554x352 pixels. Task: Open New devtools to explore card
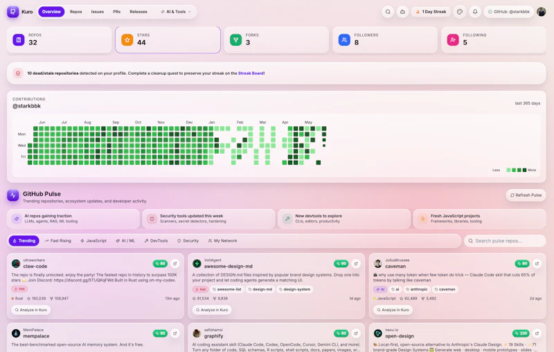(x=344, y=219)
